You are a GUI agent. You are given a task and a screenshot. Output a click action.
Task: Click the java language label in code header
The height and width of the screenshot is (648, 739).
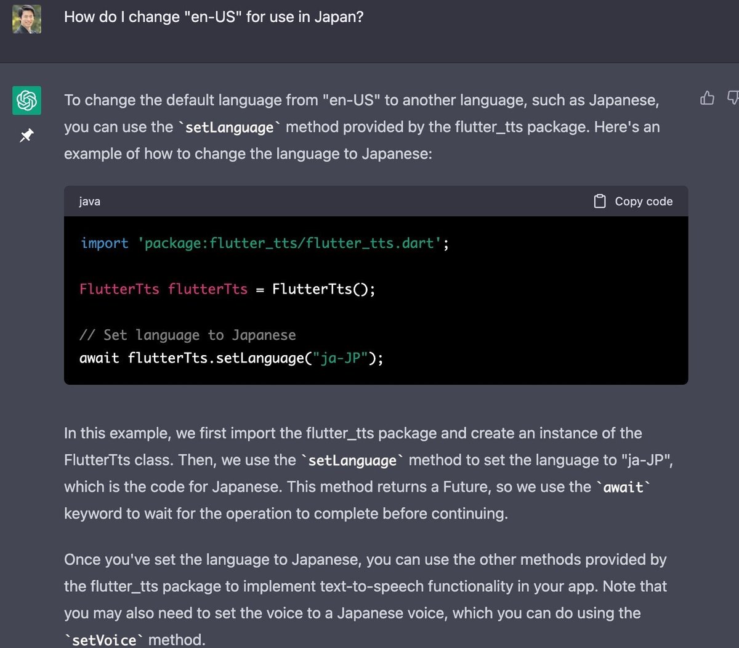89,202
